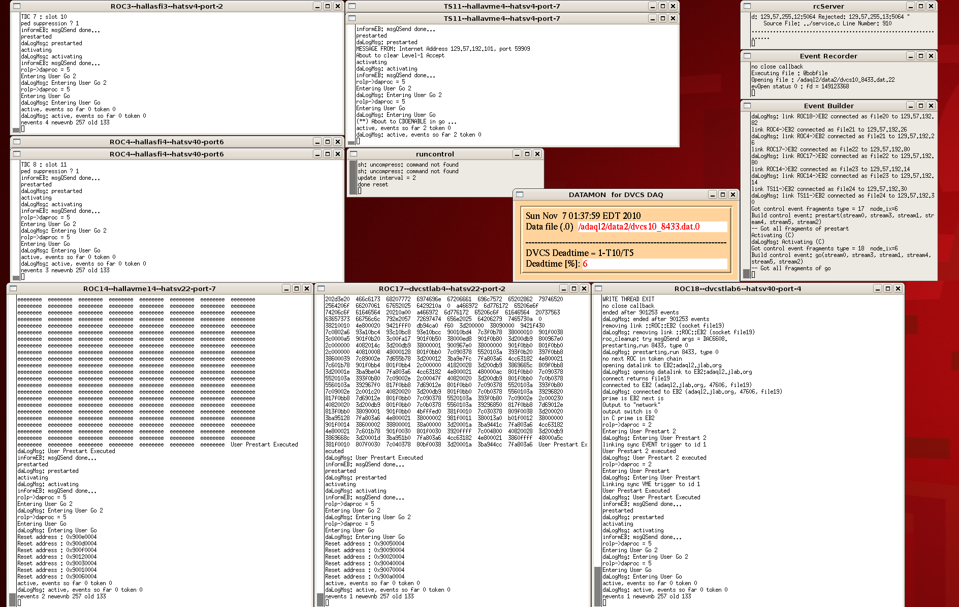Screen dimensions: 959x607
Task: Maximize the ROC18--dvcstlab6 terminal
Action: (888, 289)
